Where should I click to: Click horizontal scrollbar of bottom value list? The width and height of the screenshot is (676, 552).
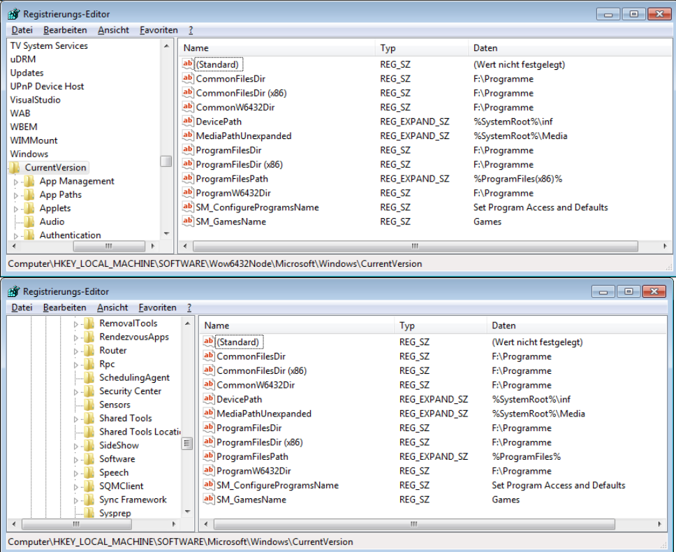[x=414, y=524]
